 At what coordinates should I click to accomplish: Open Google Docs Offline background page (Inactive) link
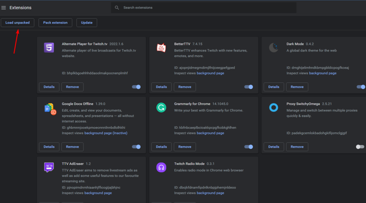click(x=106, y=133)
